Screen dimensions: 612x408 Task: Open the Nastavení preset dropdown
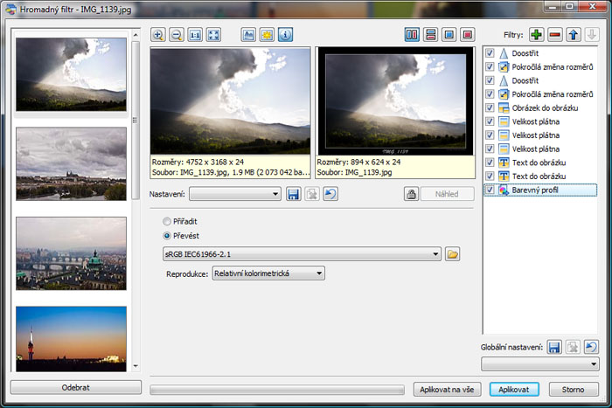click(x=234, y=194)
